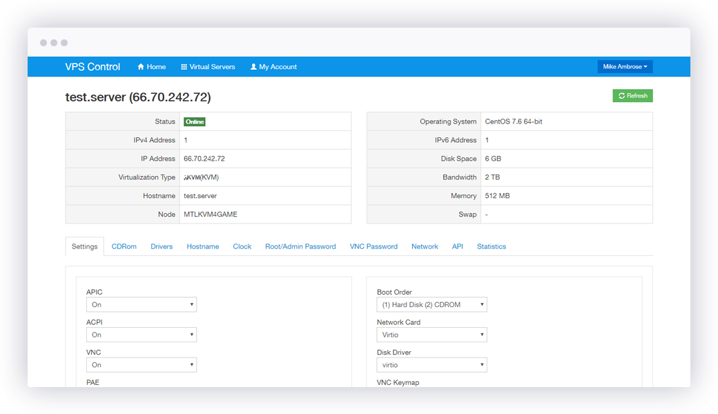This screenshot has width=718, height=414.
Task: Click the dropdown caret next to Mike Ambrose
Action: click(646, 66)
